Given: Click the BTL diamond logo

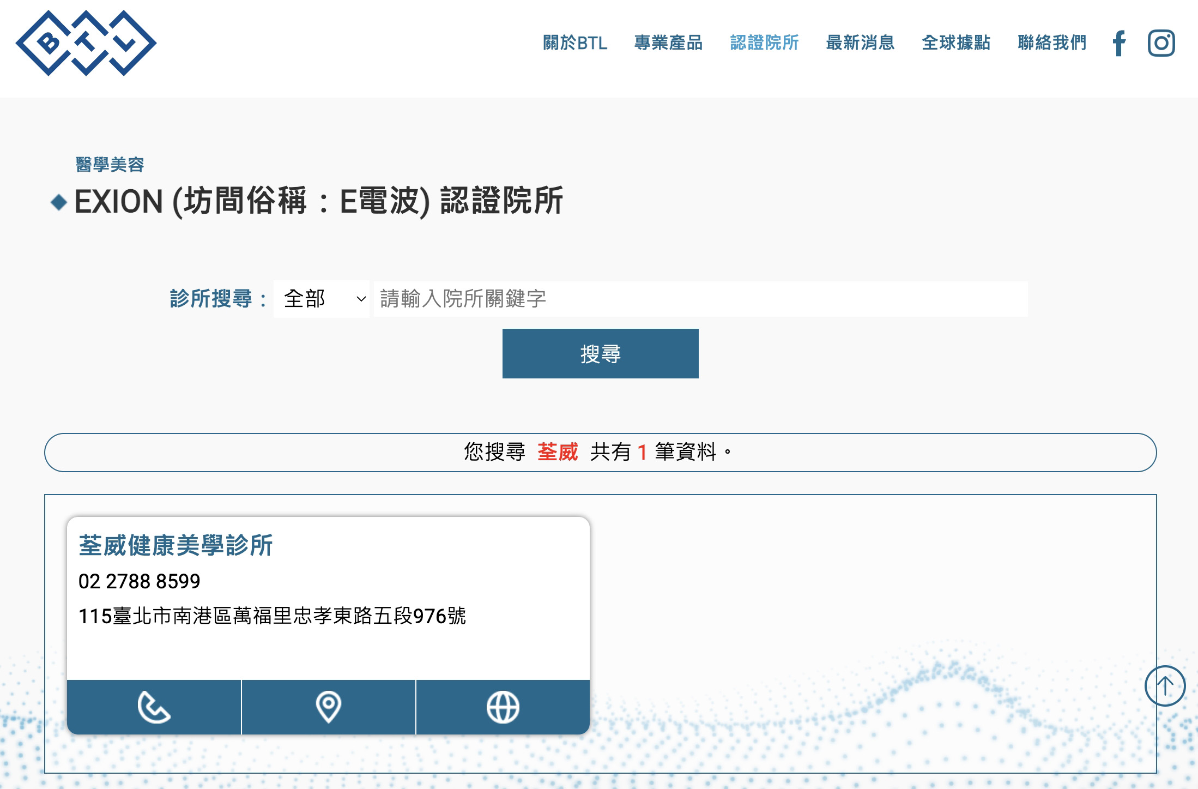Looking at the screenshot, I should click(x=86, y=43).
